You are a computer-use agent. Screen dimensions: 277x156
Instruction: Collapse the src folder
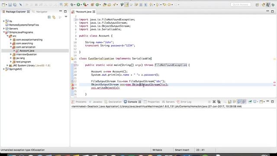[7, 36]
